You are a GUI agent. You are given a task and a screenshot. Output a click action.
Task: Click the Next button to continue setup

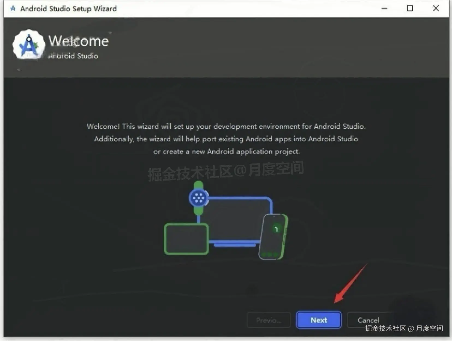(318, 320)
